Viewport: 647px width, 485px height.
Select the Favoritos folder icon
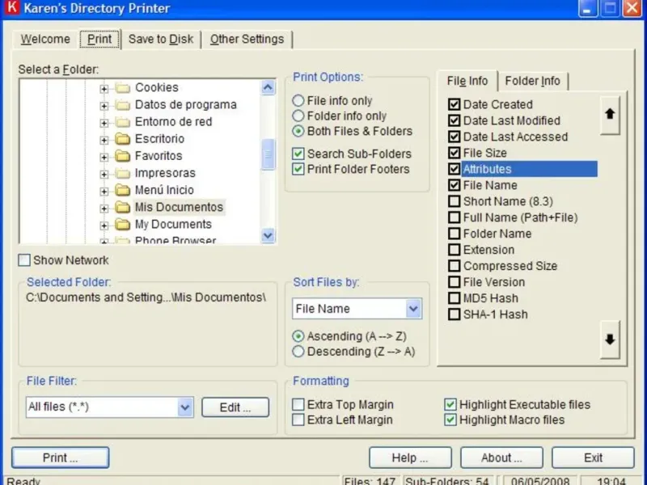pos(123,156)
